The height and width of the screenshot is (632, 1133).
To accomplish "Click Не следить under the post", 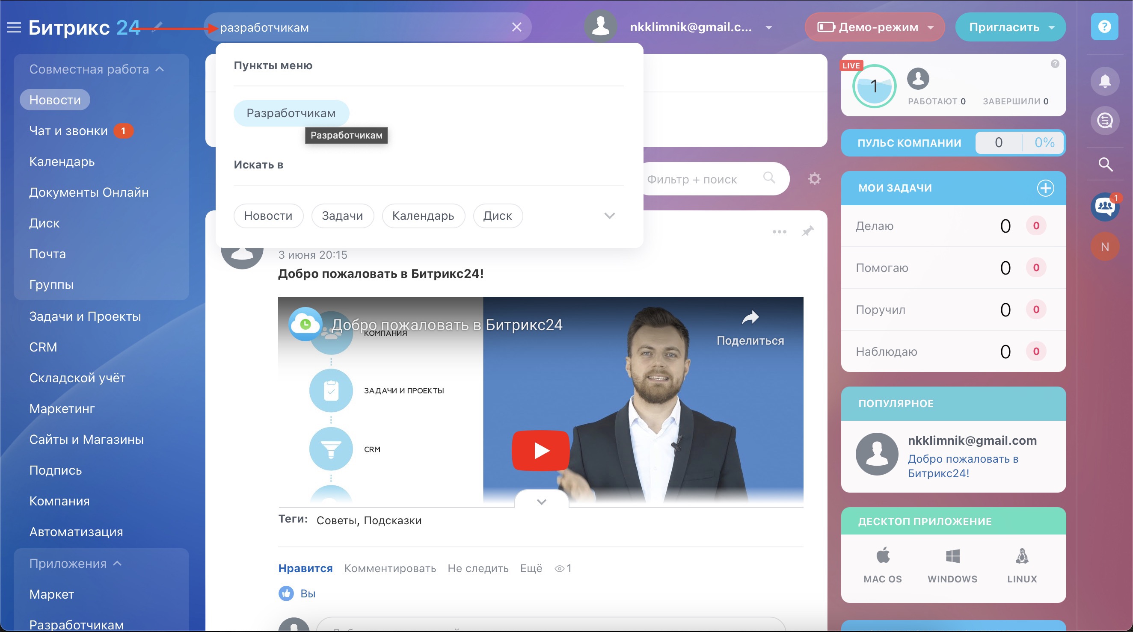I will (478, 568).
